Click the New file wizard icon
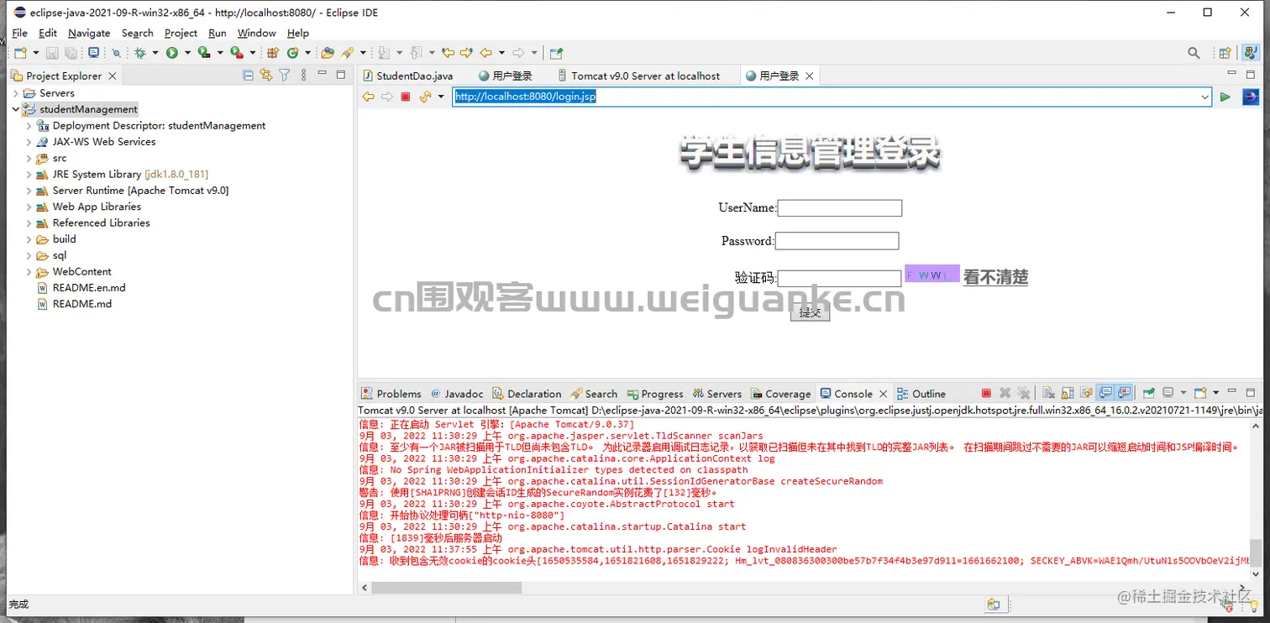Image resolution: width=1270 pixels, height=623 pixels. tap(21, 53)
